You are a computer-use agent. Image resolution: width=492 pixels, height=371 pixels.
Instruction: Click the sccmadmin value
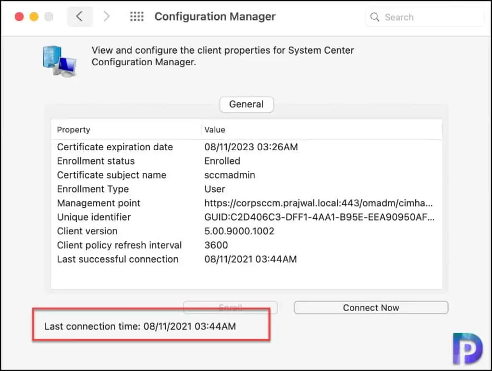click(x=230, y=175)
